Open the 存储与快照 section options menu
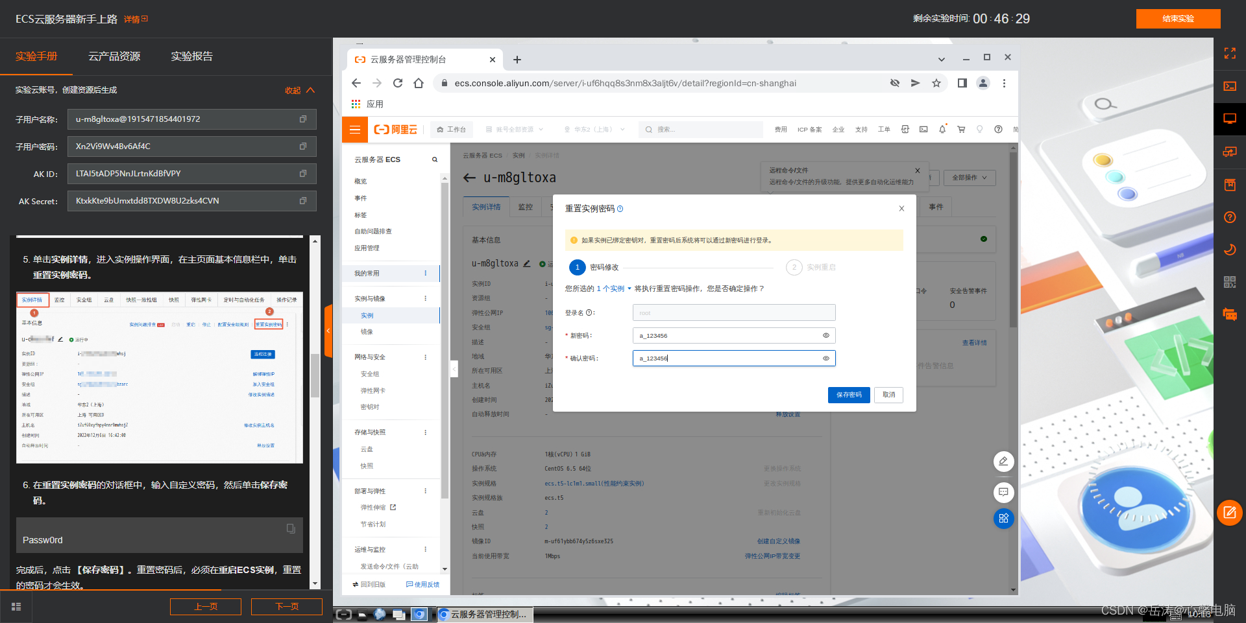This screenshot has height=623, width=1246. click(426, 432)
